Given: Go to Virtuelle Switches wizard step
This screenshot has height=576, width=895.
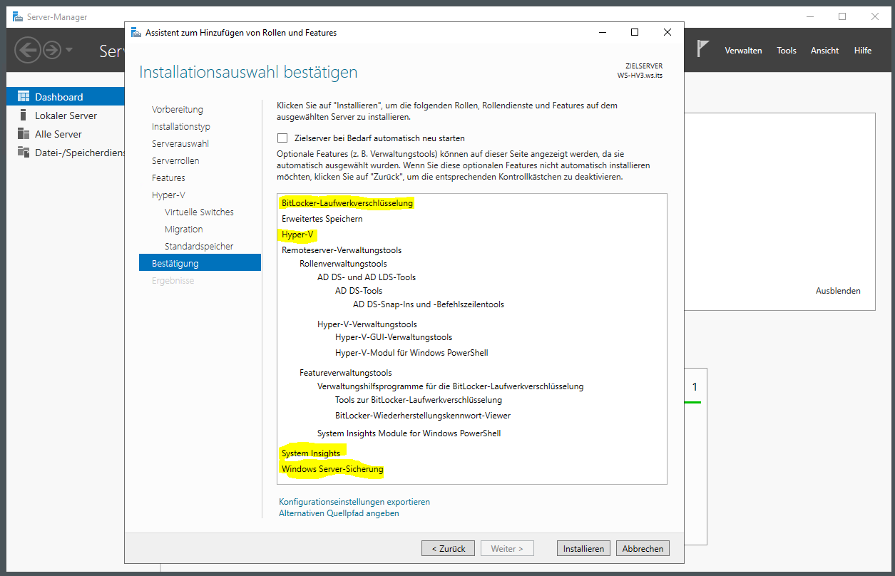Looking at the screenshot, I should [x=199, y=212].
